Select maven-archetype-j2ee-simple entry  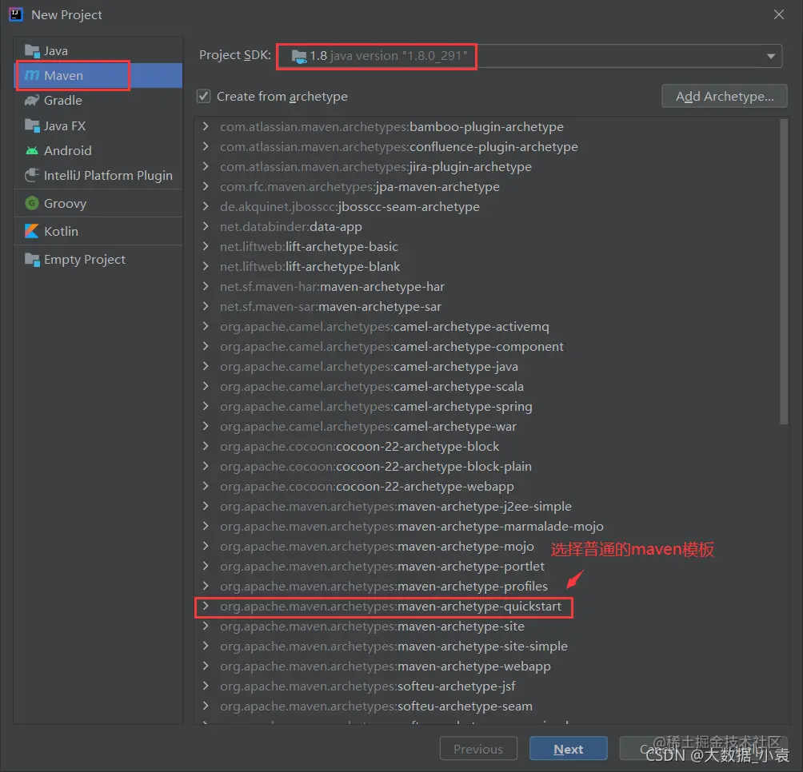pos(396,506)
